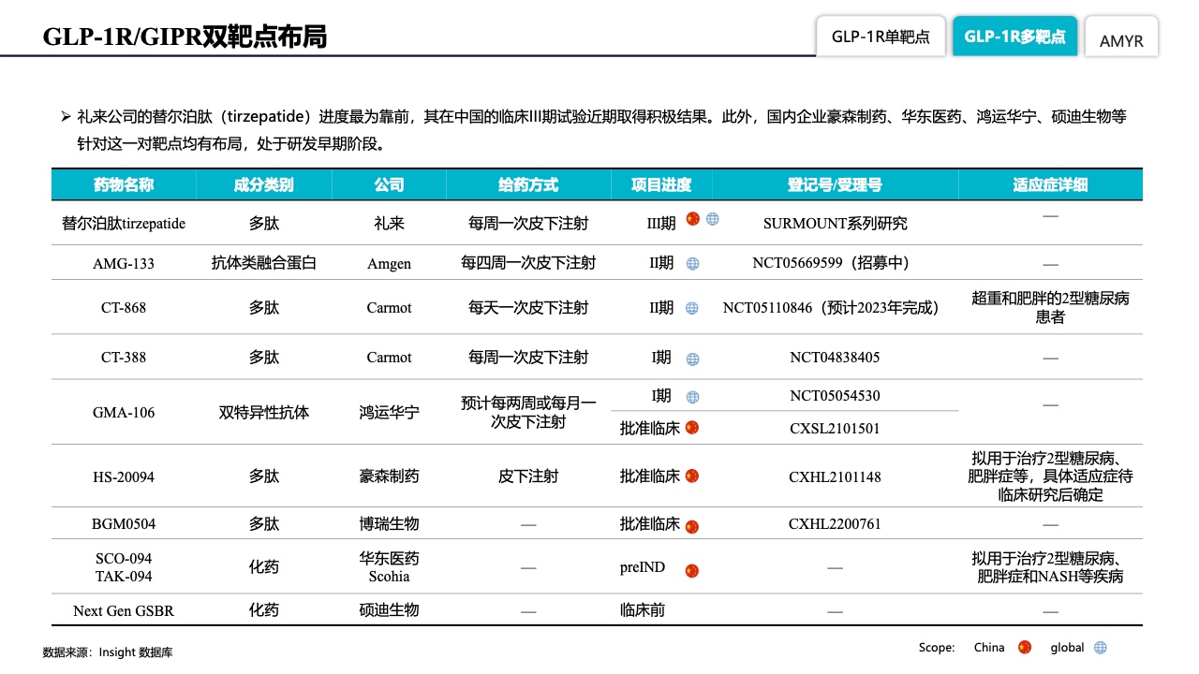Click the 登记号/受理号 column header
The image size is (1199, 674).
coord(835,185)
